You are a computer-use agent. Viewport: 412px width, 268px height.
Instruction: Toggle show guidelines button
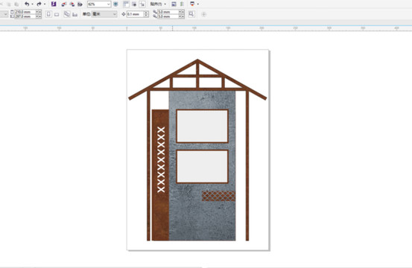(x=142, y=4)
